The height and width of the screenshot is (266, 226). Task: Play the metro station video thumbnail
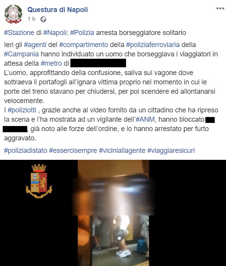pyautogui.click(x=113, y=213)
